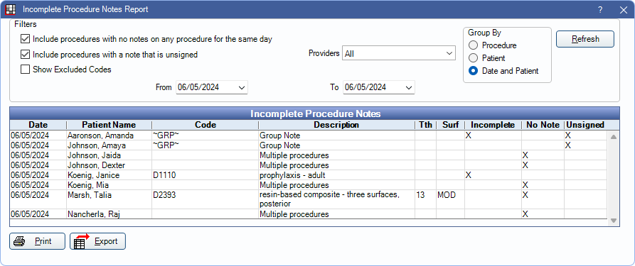Select the Marsh, Talia row
The width and height of the screenshot is (635, 266).
pyautogui.click(x=309, y=199)
